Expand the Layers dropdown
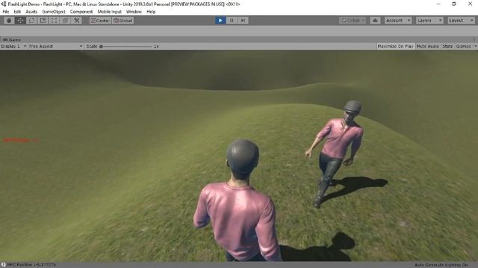Viewport: 478px width, 268px height. click(429, 20)
